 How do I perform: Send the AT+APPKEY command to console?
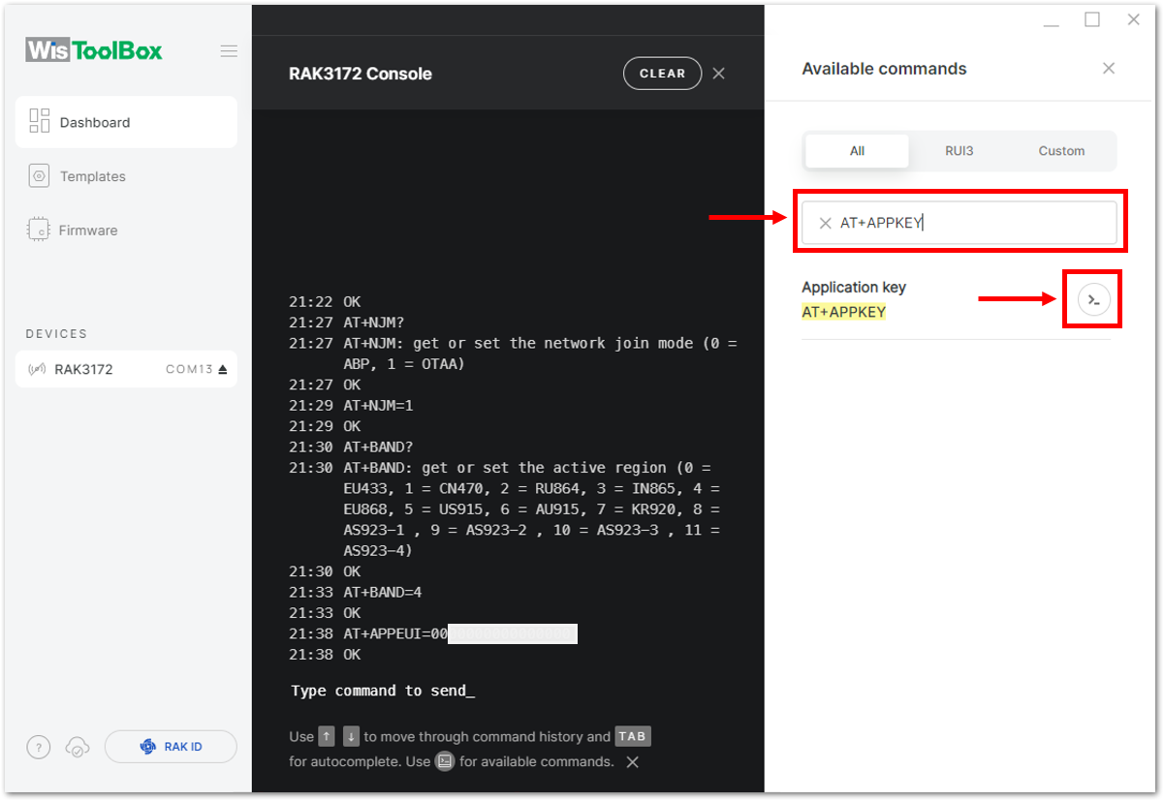(1093, 300)
